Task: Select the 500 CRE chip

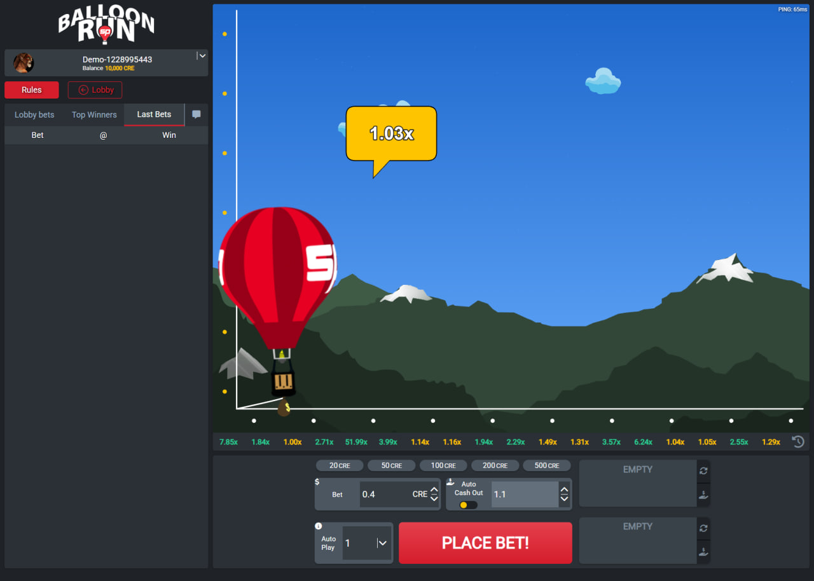Action: (546, 465)
